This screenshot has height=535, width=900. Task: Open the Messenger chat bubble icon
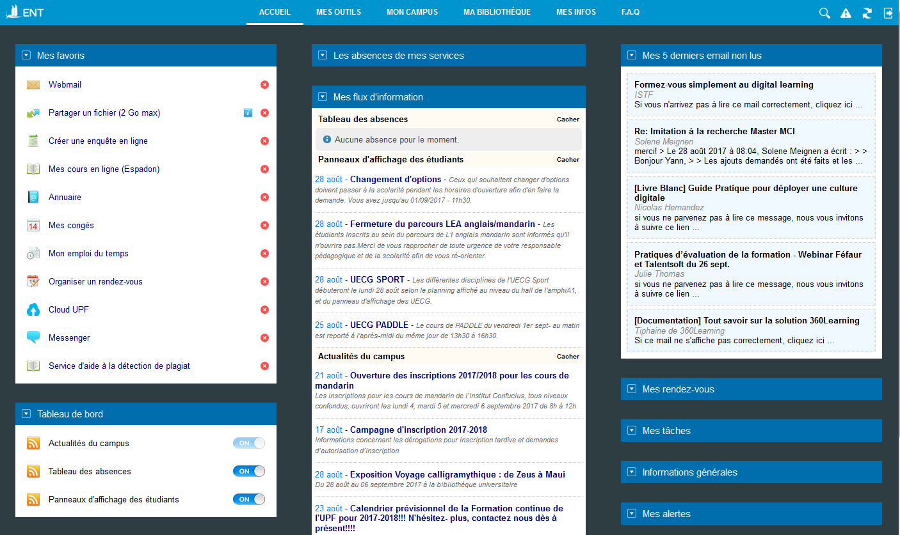[x=33, y=337]
